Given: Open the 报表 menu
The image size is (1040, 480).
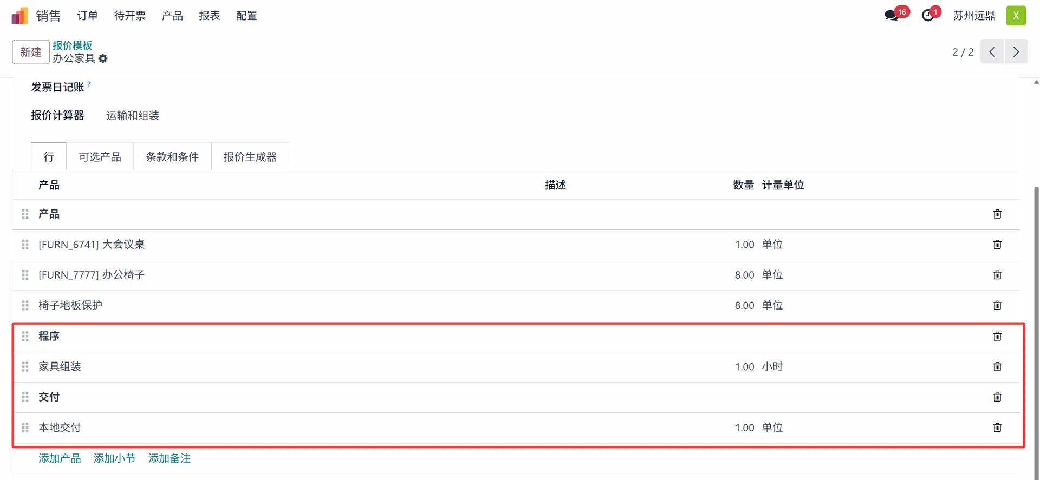Looking at the screenshot, I should coord(209,16).
